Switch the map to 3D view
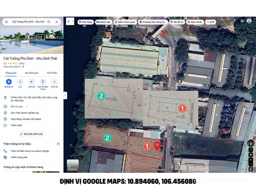The image size is (256, 192). pos(250,149)
